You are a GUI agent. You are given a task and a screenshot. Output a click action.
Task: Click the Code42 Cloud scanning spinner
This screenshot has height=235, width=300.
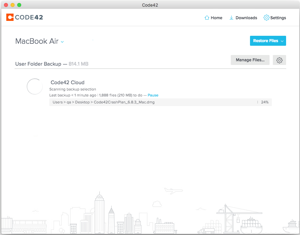35,87
